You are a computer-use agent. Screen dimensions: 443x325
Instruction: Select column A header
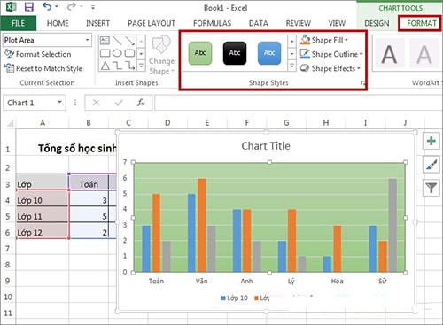(x=43, y=122)
